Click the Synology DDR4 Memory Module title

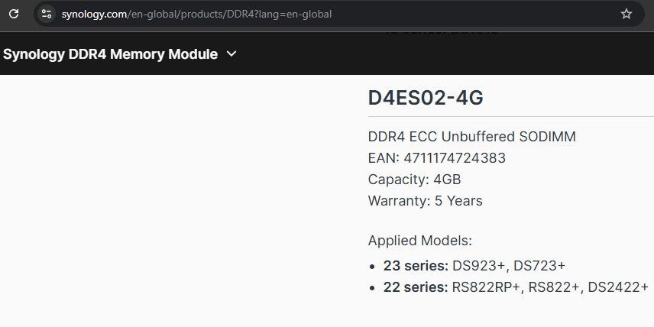tap(110, 54)
